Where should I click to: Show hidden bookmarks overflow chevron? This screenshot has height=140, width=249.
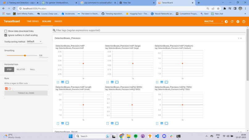[x=245, y=14]
